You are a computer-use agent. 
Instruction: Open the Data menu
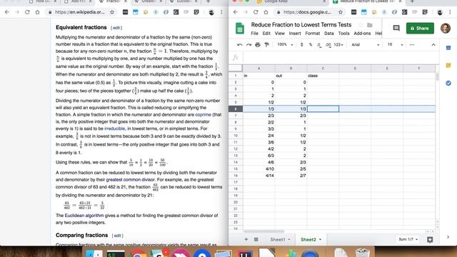pyautogui.click(x=329, y=34)
